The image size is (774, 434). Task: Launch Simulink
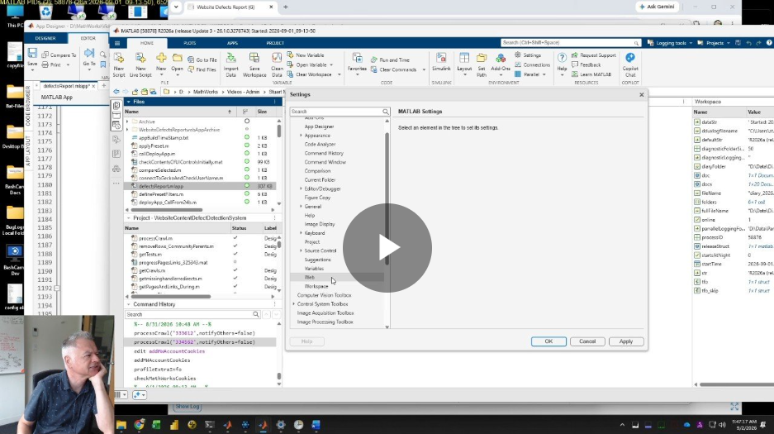[x=441, y=63]
